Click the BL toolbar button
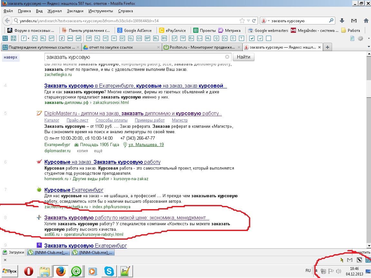371x278 pixels. [x=156, y=38]
